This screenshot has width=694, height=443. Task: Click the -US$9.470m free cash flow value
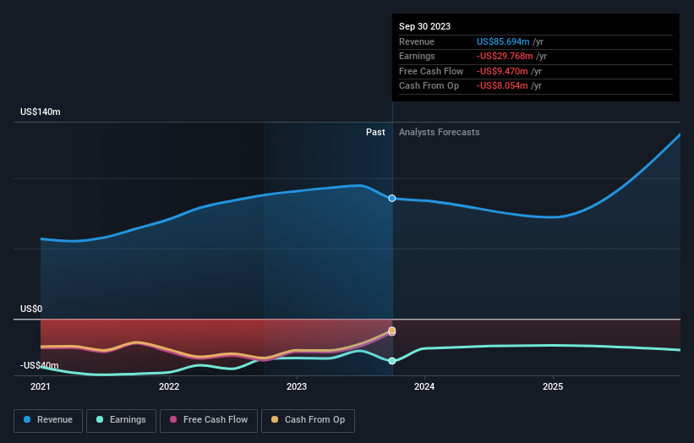(502, 71)
